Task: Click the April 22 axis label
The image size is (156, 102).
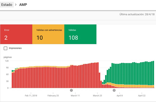Action: [x=142, y=96]
